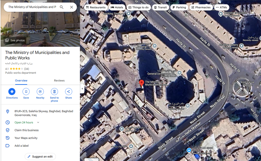The height and width of the screenshot is (161, 261).
Task: Select the Overview tab
Action: 21,80
